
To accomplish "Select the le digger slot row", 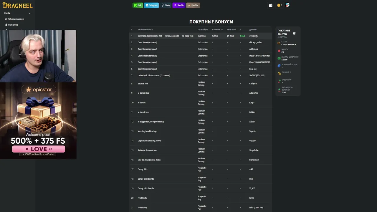I will [x=201, y=122].
